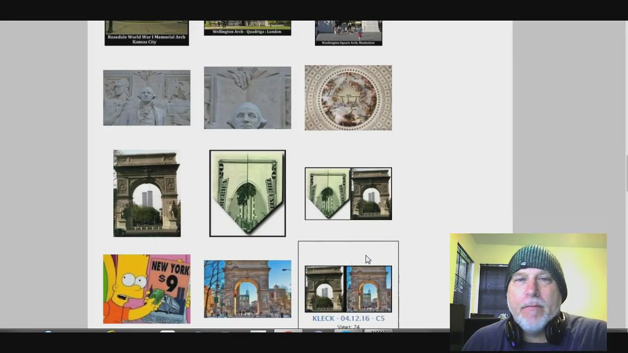Open the stone relief of Washington flanked by figures
This screenshot has height=353, width=628.
coord(146,98)
